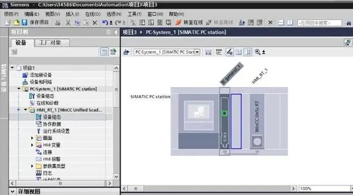Open the PC-System_1 device selector dropdown
This screenshot has width=353, height=195.
[x=197, y=52]
